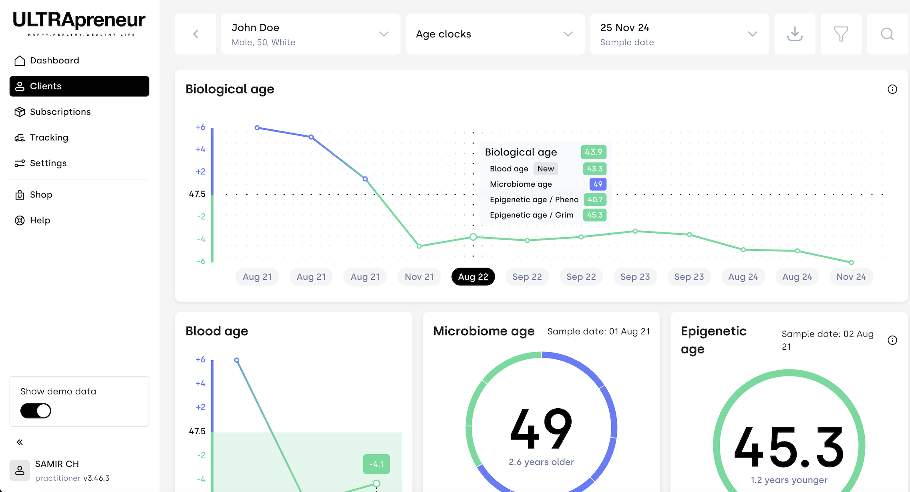This screenshot has height=492, width=910.
Task: Click Epigenetic age / Grim 45.3 badge
Action: 595,215
